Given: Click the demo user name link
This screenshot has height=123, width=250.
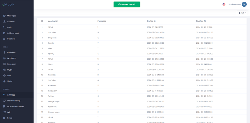Looking at the screenshot, I should click(236, 4).
